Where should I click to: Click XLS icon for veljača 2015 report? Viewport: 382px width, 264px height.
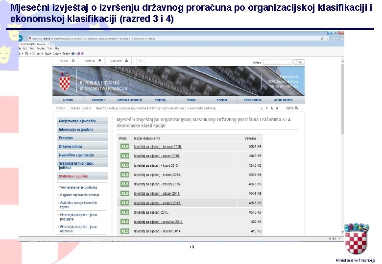125,203
